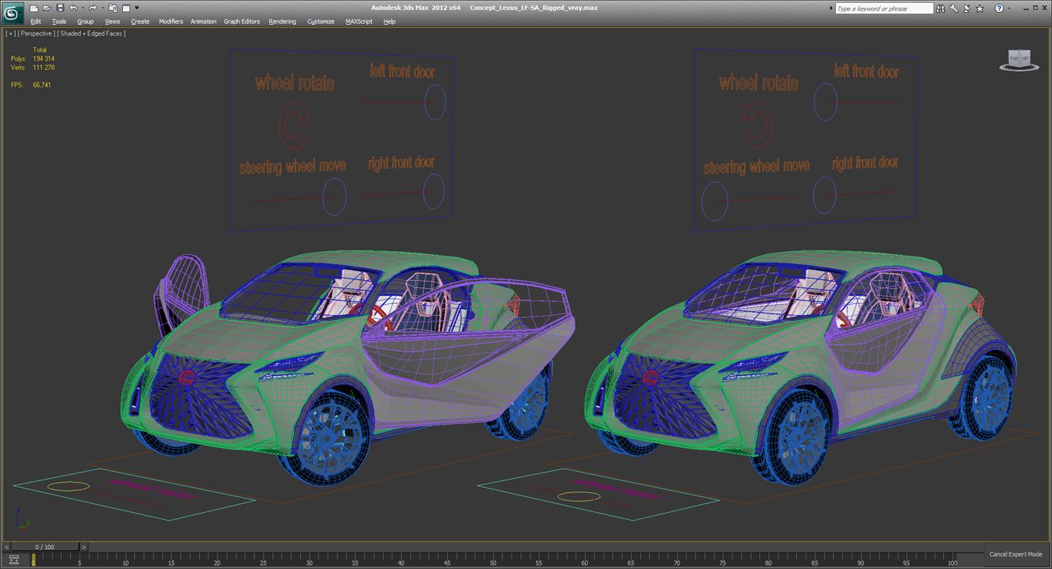Click left panel 'left front door' slider circle
Image resolution: width=1052 pixels, height=569 pixels.
(x=435, y=102)
